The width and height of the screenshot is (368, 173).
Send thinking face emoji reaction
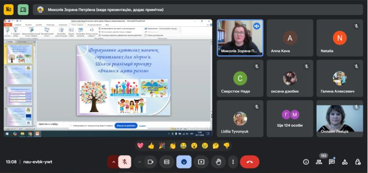216,146
